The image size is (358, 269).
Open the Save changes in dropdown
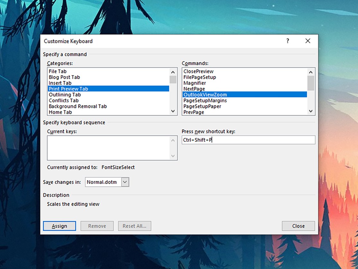tap(125, 182)
